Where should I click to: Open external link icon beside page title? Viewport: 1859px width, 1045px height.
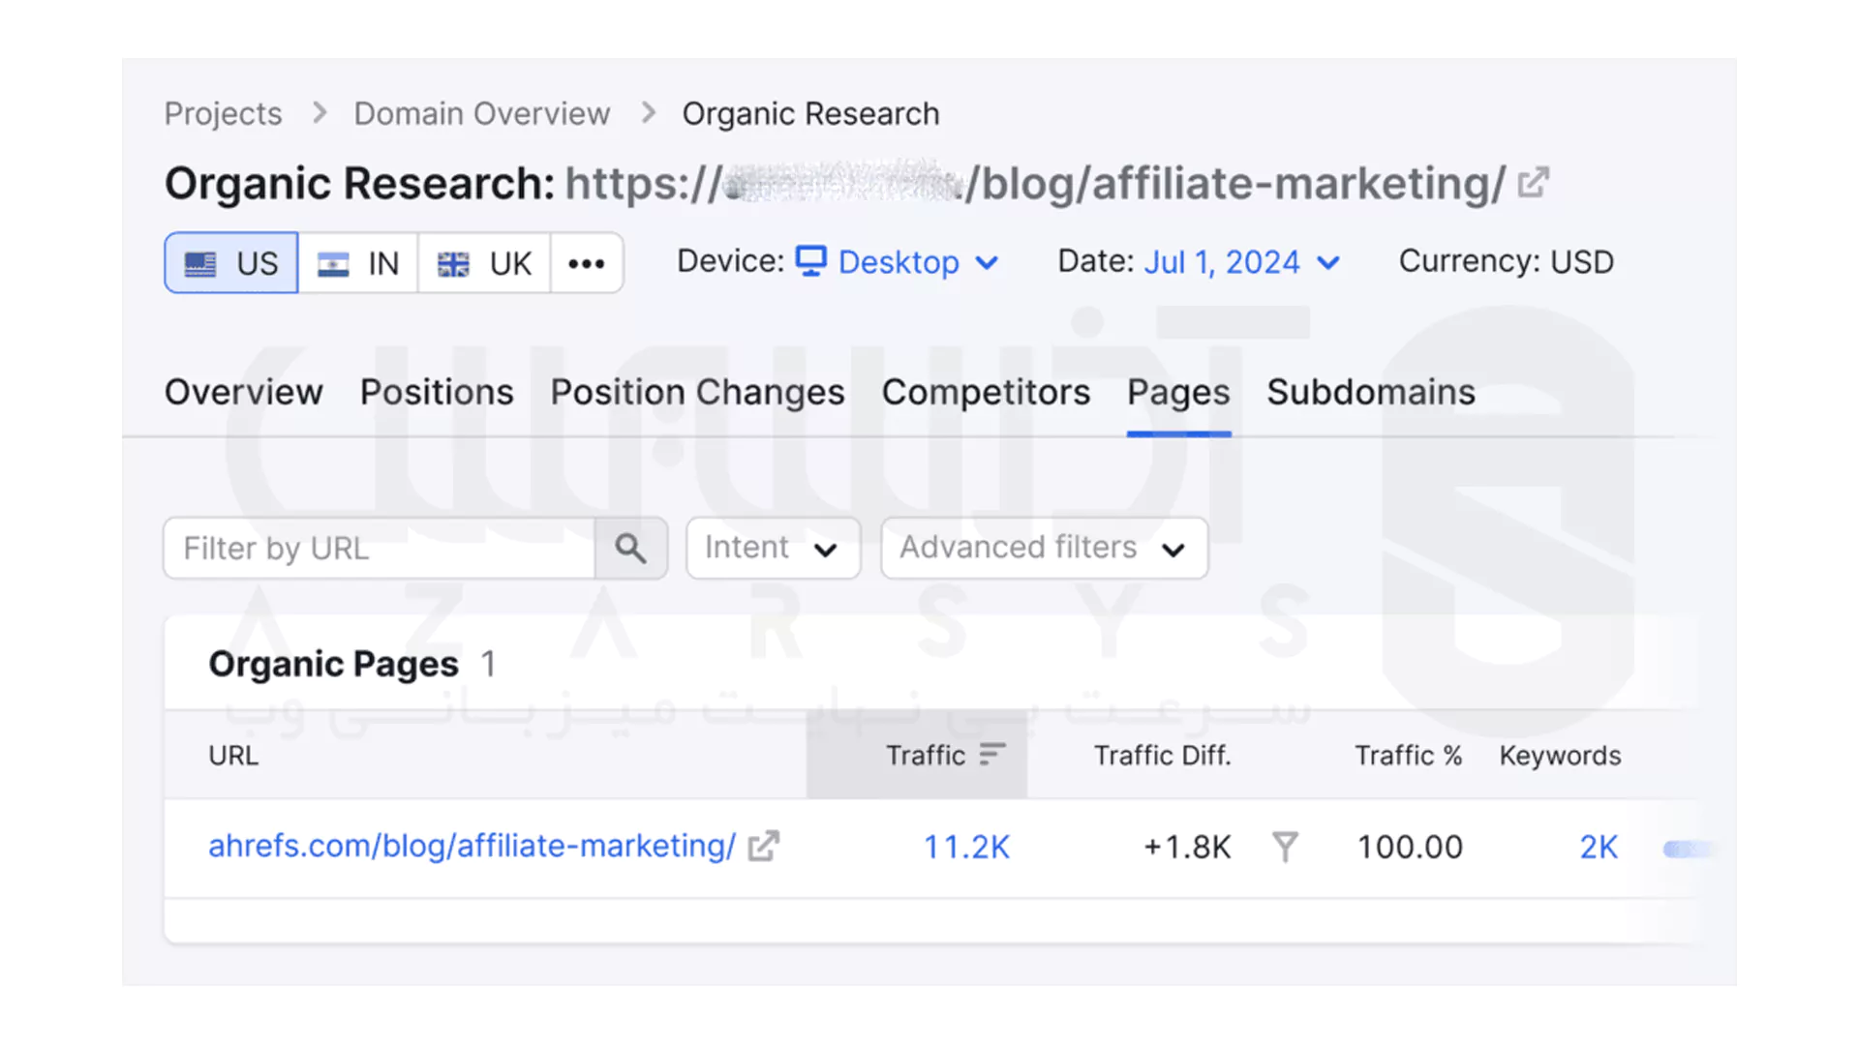click(1533, 183)
